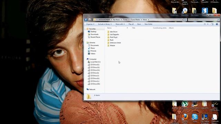
Task: Open the Rush folder
Action: (x=110, y=40)
